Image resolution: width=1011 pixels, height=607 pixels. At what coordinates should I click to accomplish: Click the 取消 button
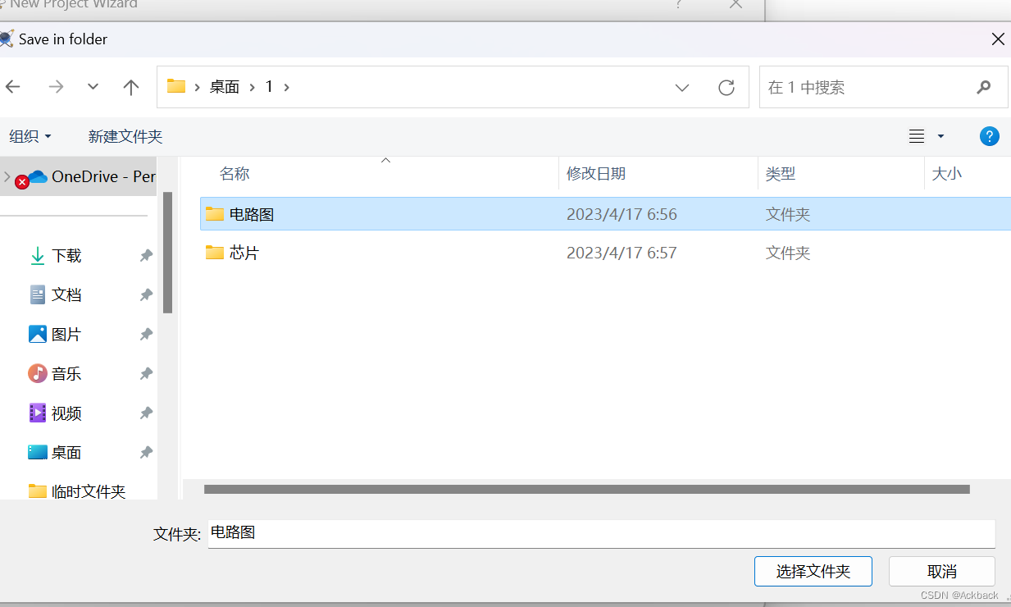pyautogui.click(x=941, y=571)
